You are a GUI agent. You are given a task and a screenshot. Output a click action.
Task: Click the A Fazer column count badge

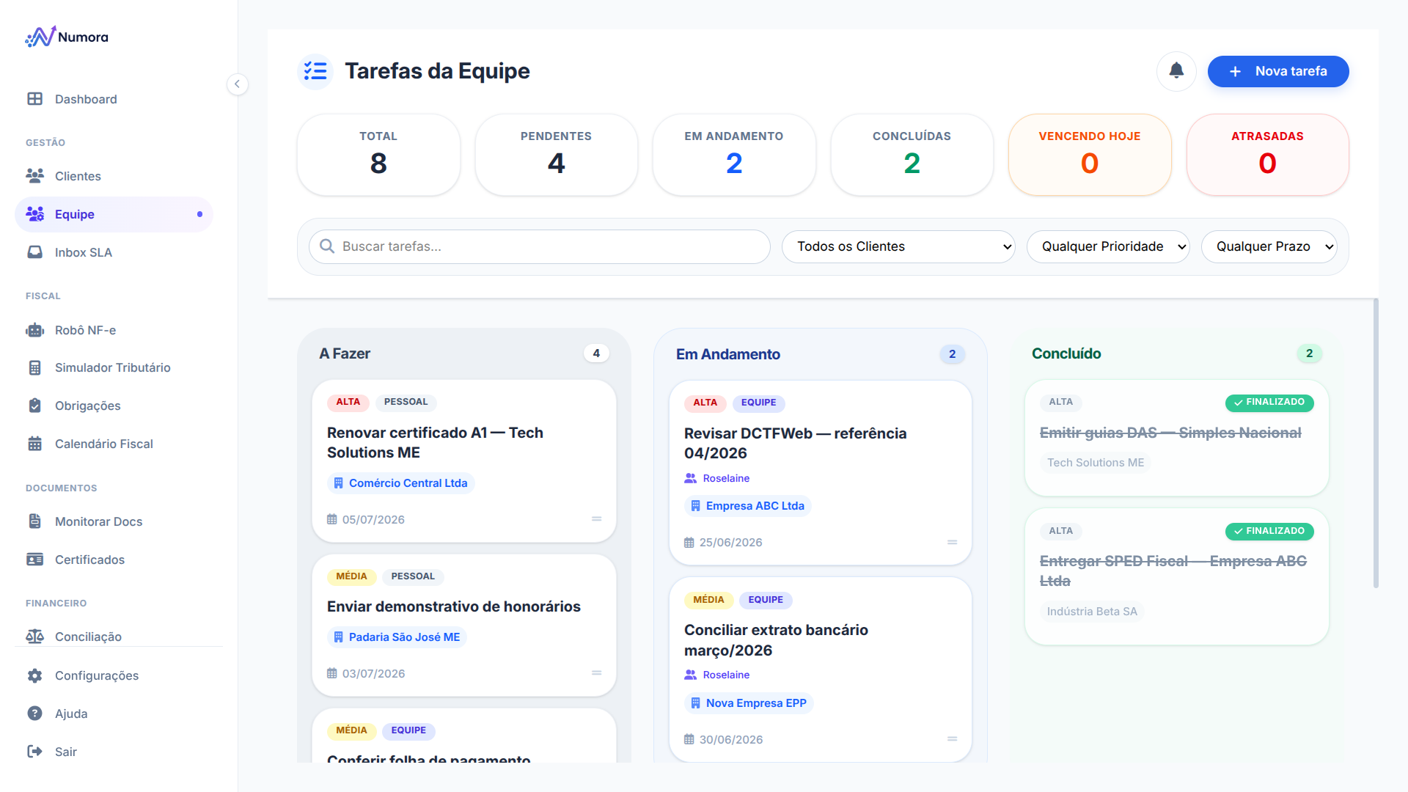(x=596, y=353)
